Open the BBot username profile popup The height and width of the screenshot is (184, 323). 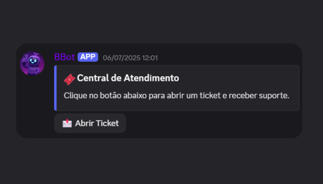coord(65,57)
